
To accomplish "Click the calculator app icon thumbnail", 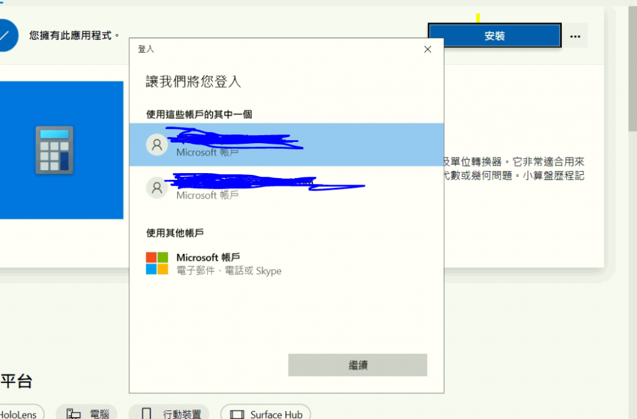I will pos(55,150).
